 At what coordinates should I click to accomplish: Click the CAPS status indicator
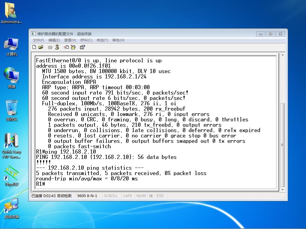127,196
